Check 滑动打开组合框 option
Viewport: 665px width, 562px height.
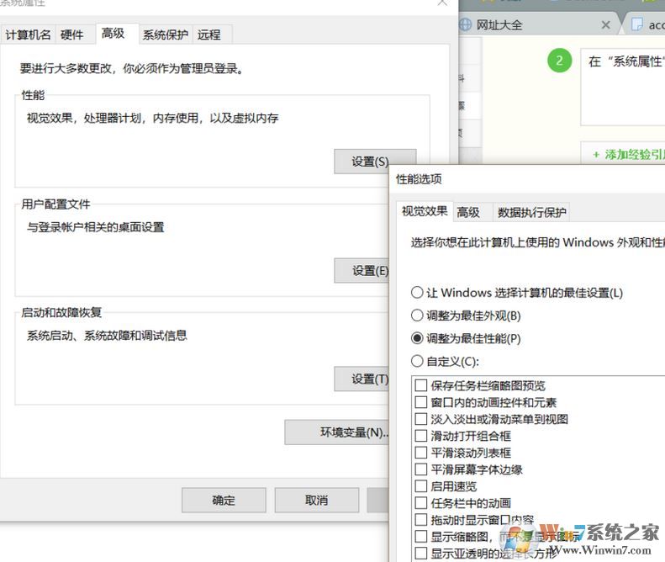click(420, 436)
